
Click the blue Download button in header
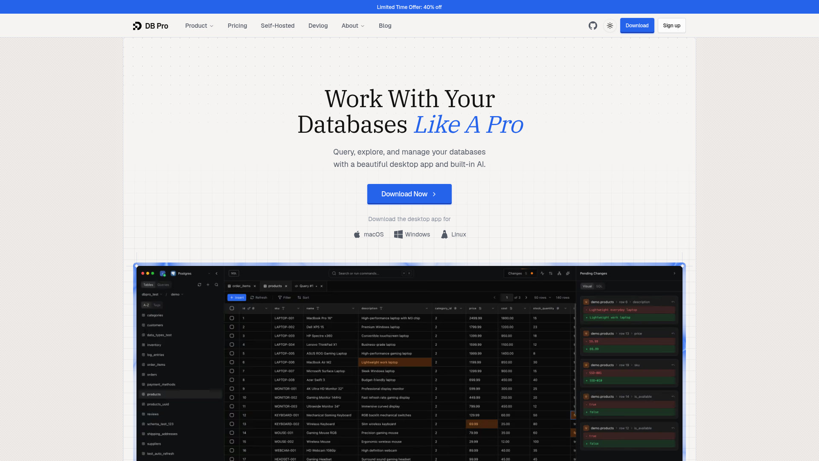(x=637, y=26)
